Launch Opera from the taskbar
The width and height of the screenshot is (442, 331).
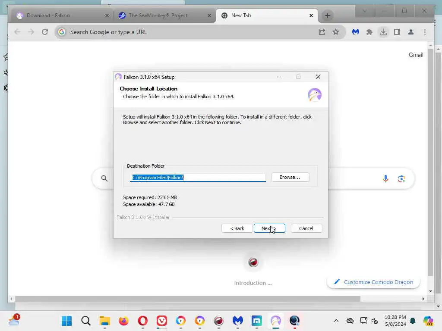point(142,321)
